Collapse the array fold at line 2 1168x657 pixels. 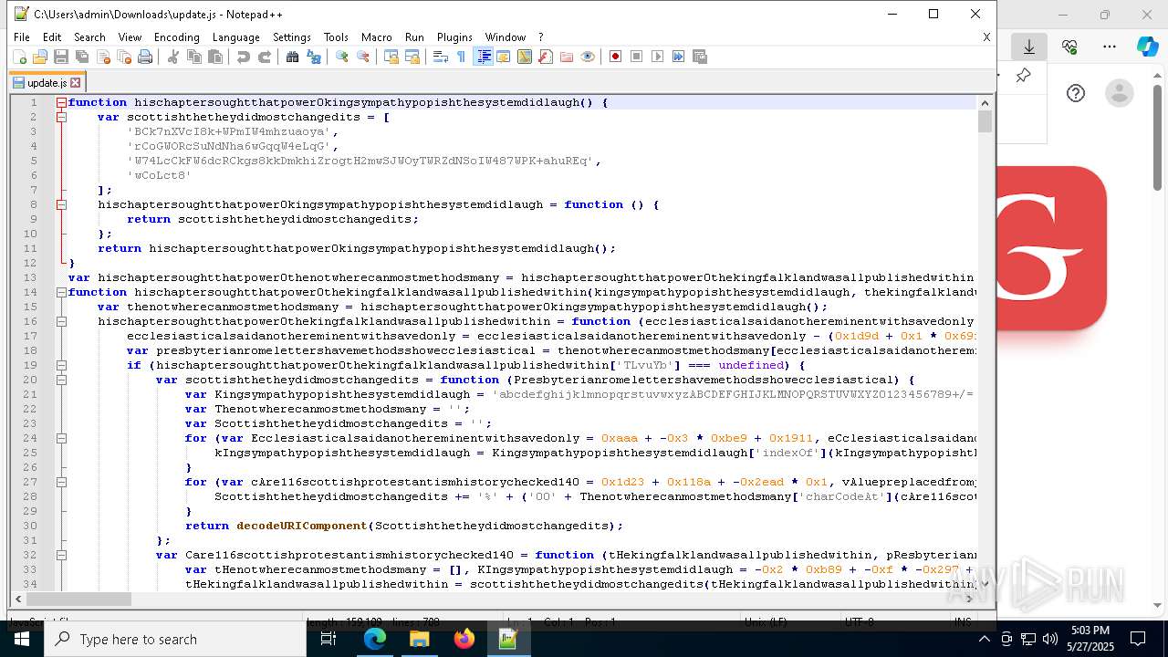coord(61,117)
